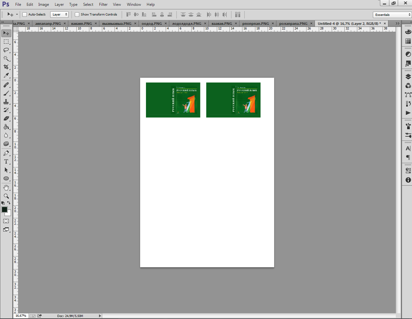Click the zoom percentage field 16,67%

21,316
